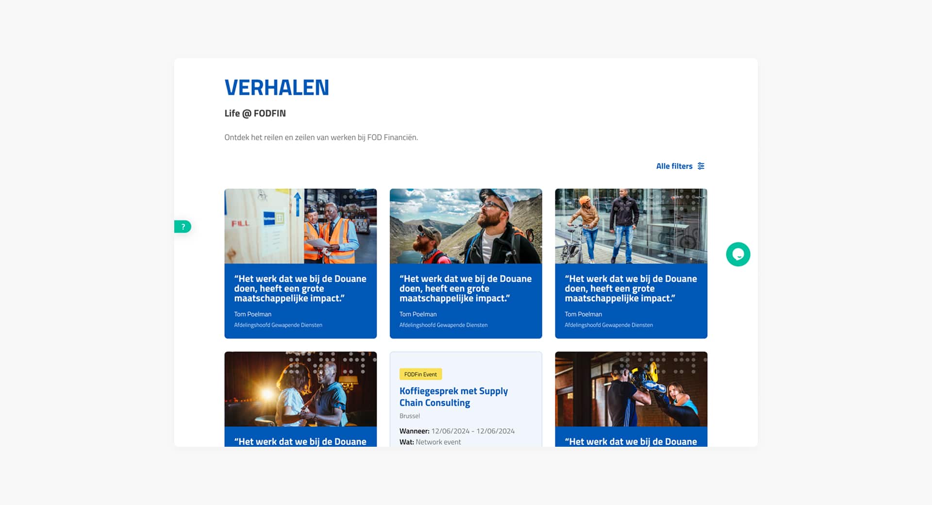Open the kickboxing story image
This screenshot has width=932, height=505.
pyautogui.click(x=631, y=389)
